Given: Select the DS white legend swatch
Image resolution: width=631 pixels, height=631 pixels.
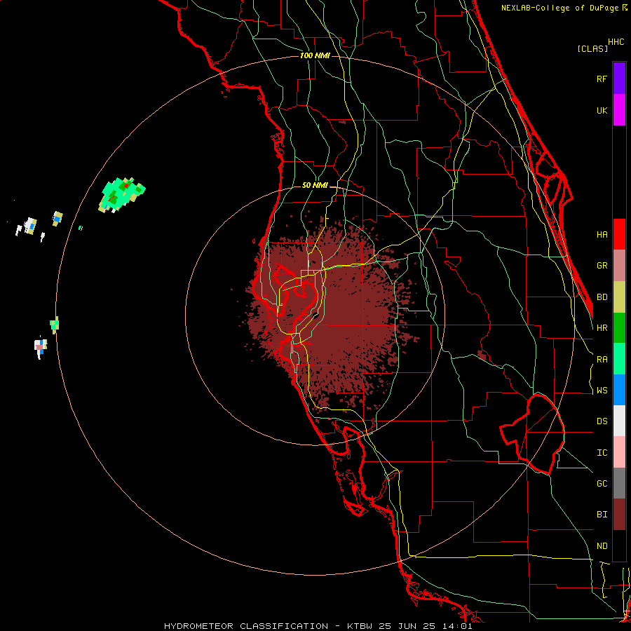Looking at the screenshot, I should [619, 421].
